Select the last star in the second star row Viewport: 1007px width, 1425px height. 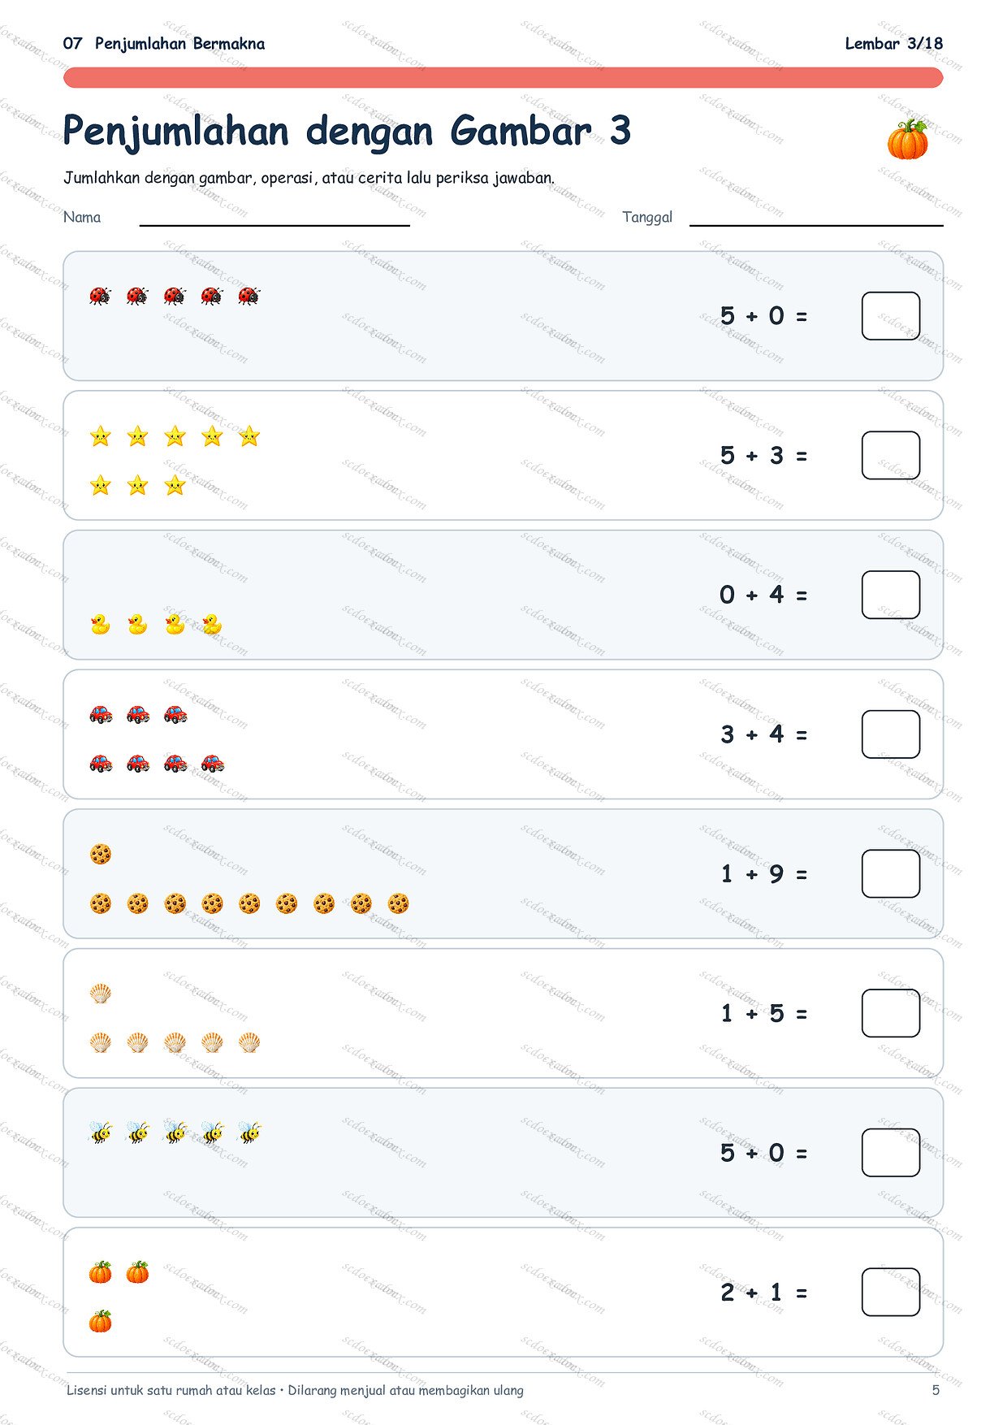point(175,486)
